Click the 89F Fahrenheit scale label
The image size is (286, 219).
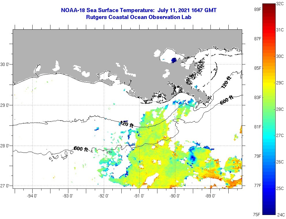pyautogui.click(x=258, y=9)
